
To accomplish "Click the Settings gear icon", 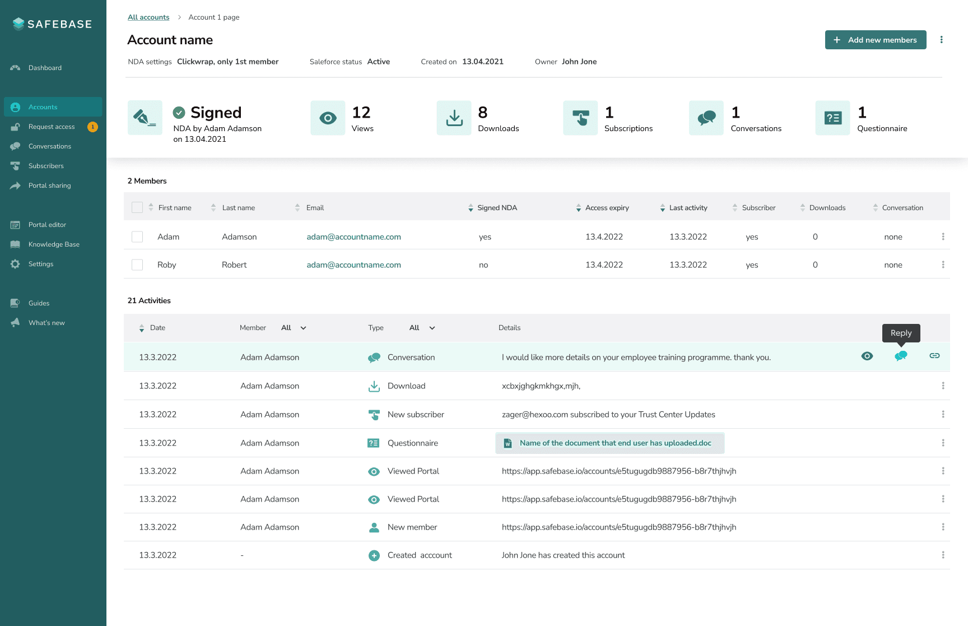I will pyautogui.click(x=15, y=264).
